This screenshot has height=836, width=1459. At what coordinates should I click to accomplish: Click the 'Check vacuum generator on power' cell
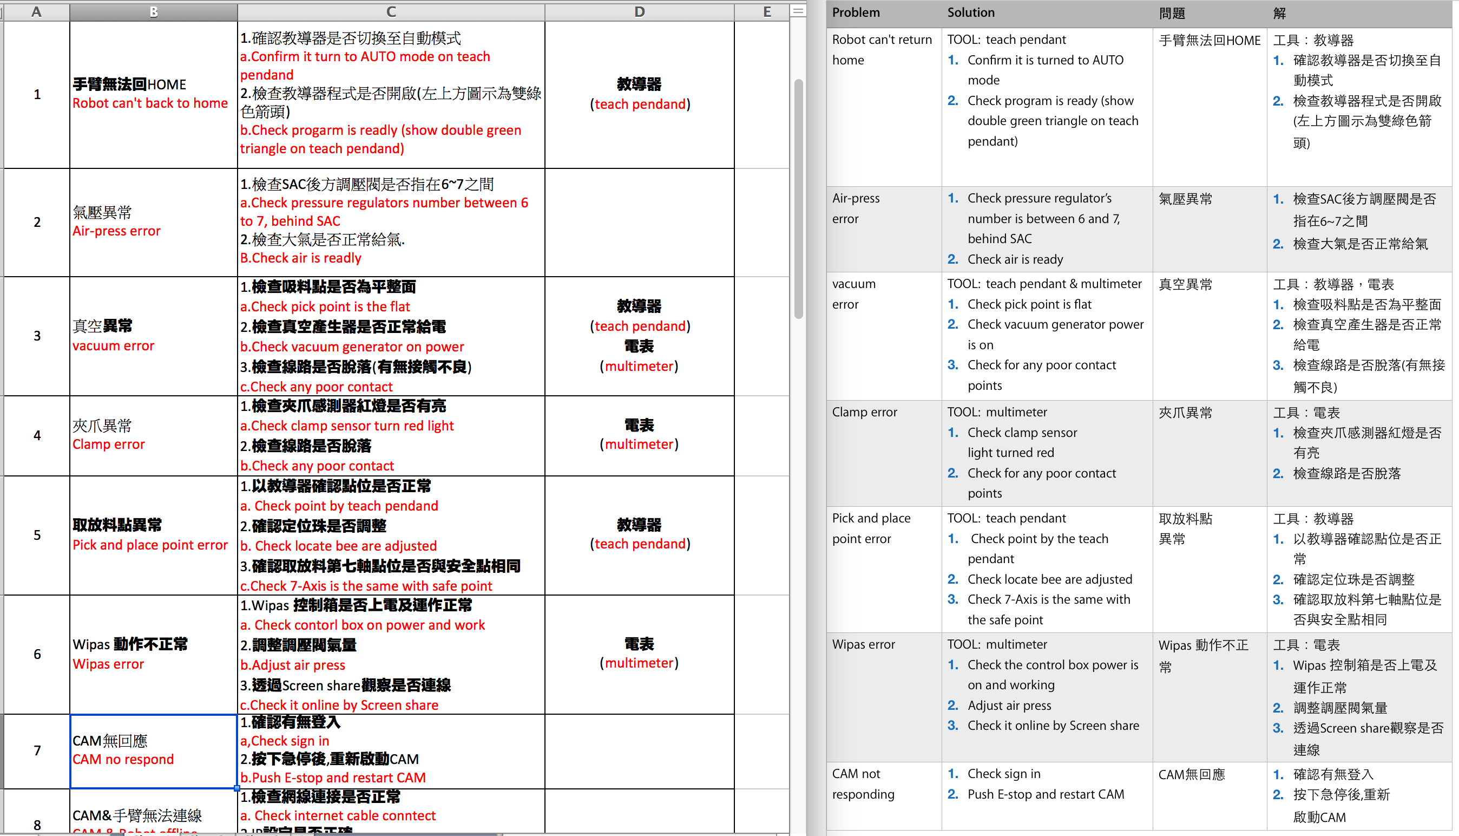391,336
